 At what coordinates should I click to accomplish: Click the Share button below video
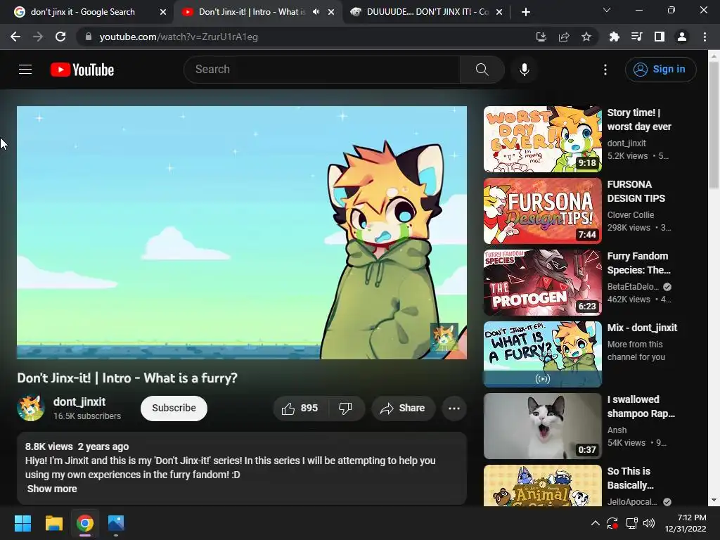coord(403,409)
